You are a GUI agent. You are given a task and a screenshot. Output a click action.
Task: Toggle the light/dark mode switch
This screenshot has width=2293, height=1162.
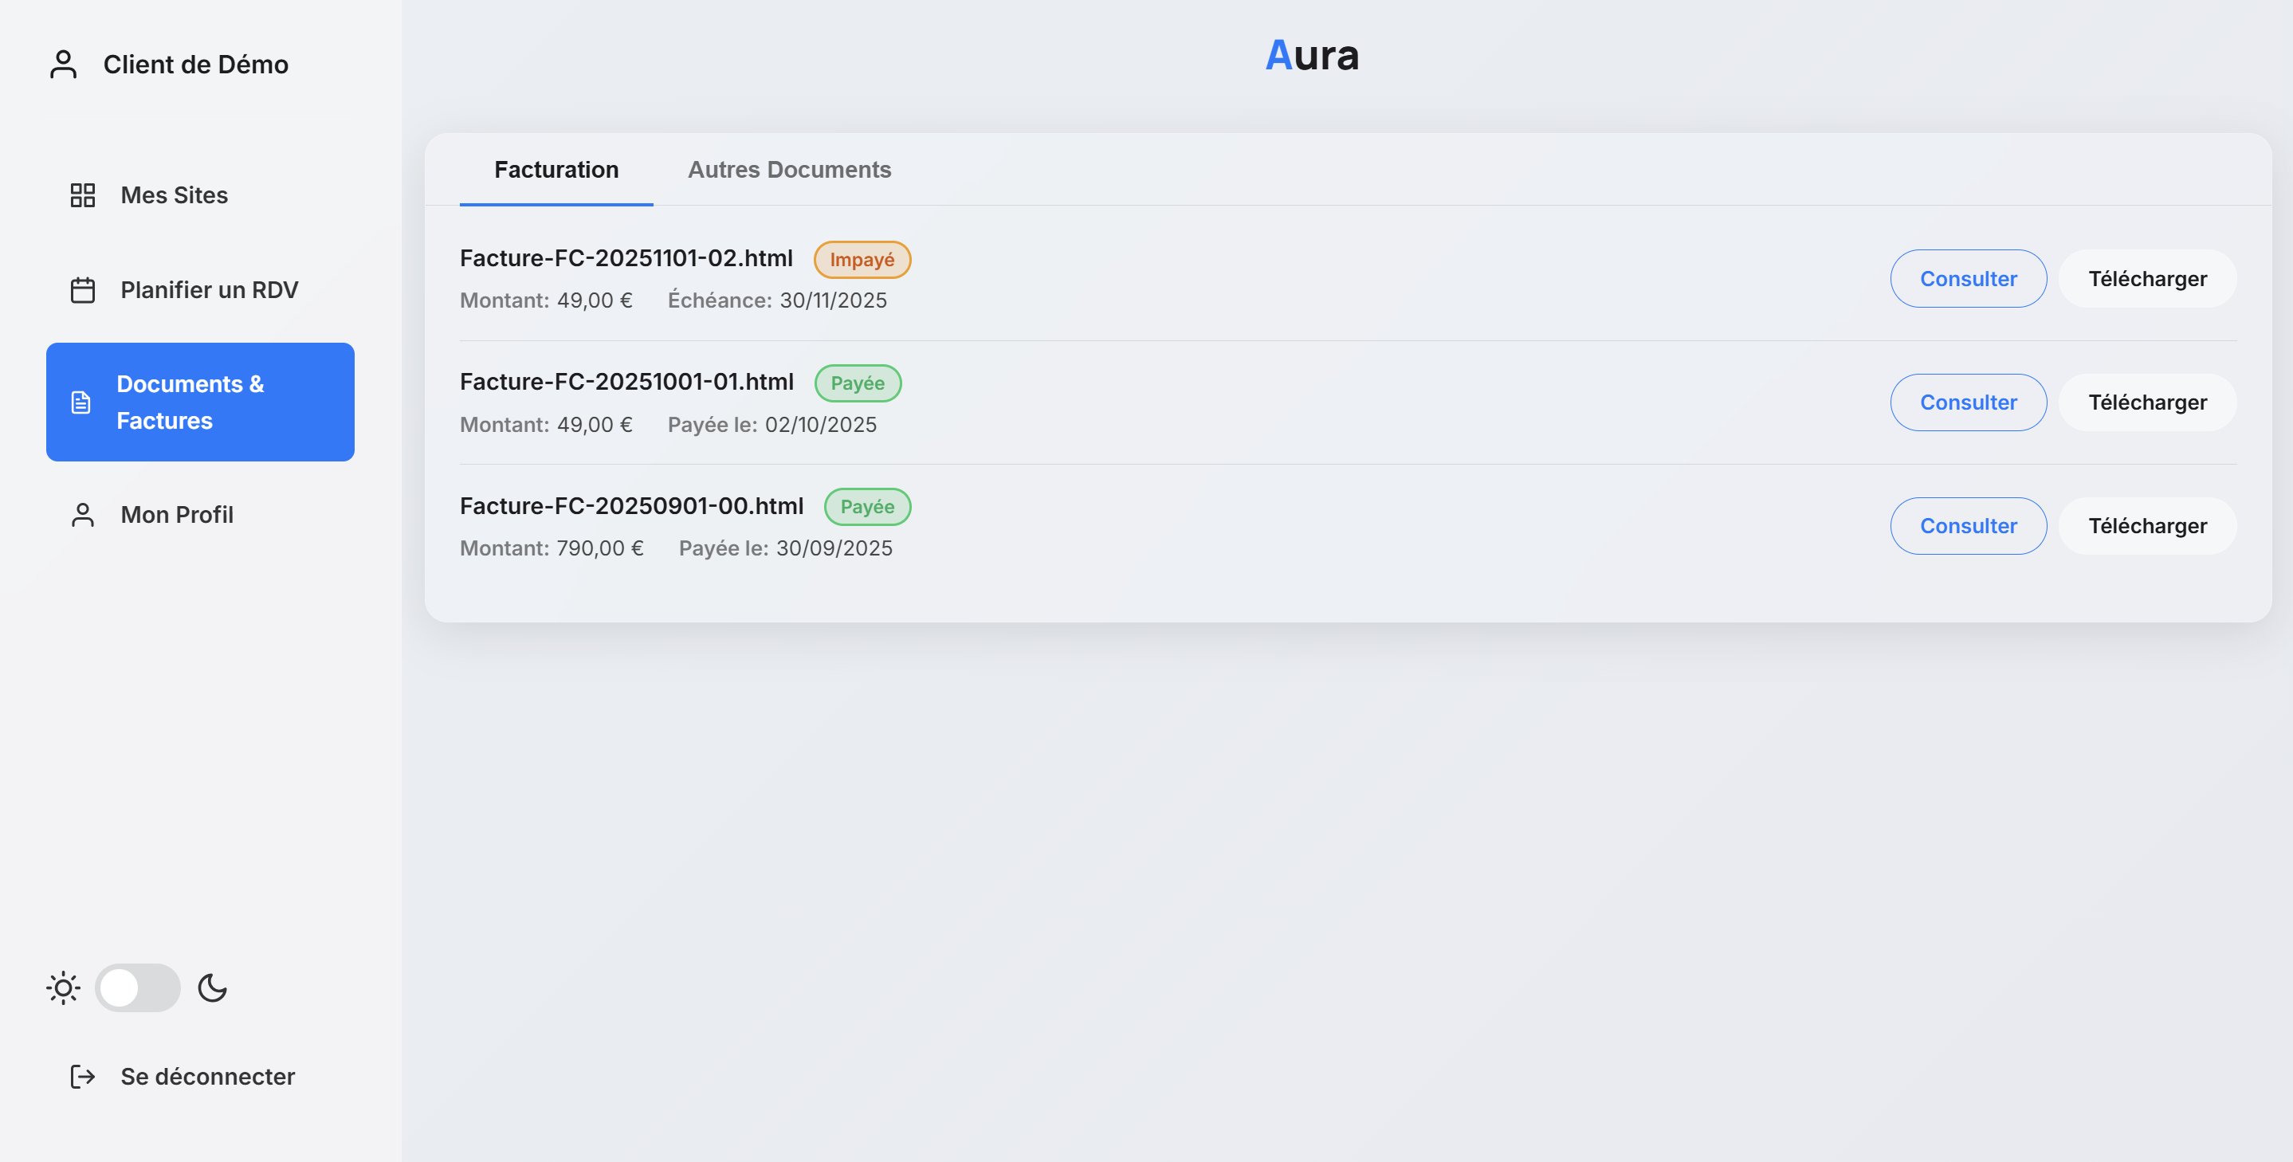click(137, 987)
